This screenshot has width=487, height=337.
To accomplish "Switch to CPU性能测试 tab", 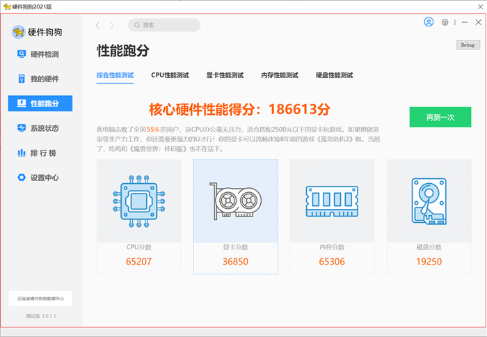I will 170,75.
